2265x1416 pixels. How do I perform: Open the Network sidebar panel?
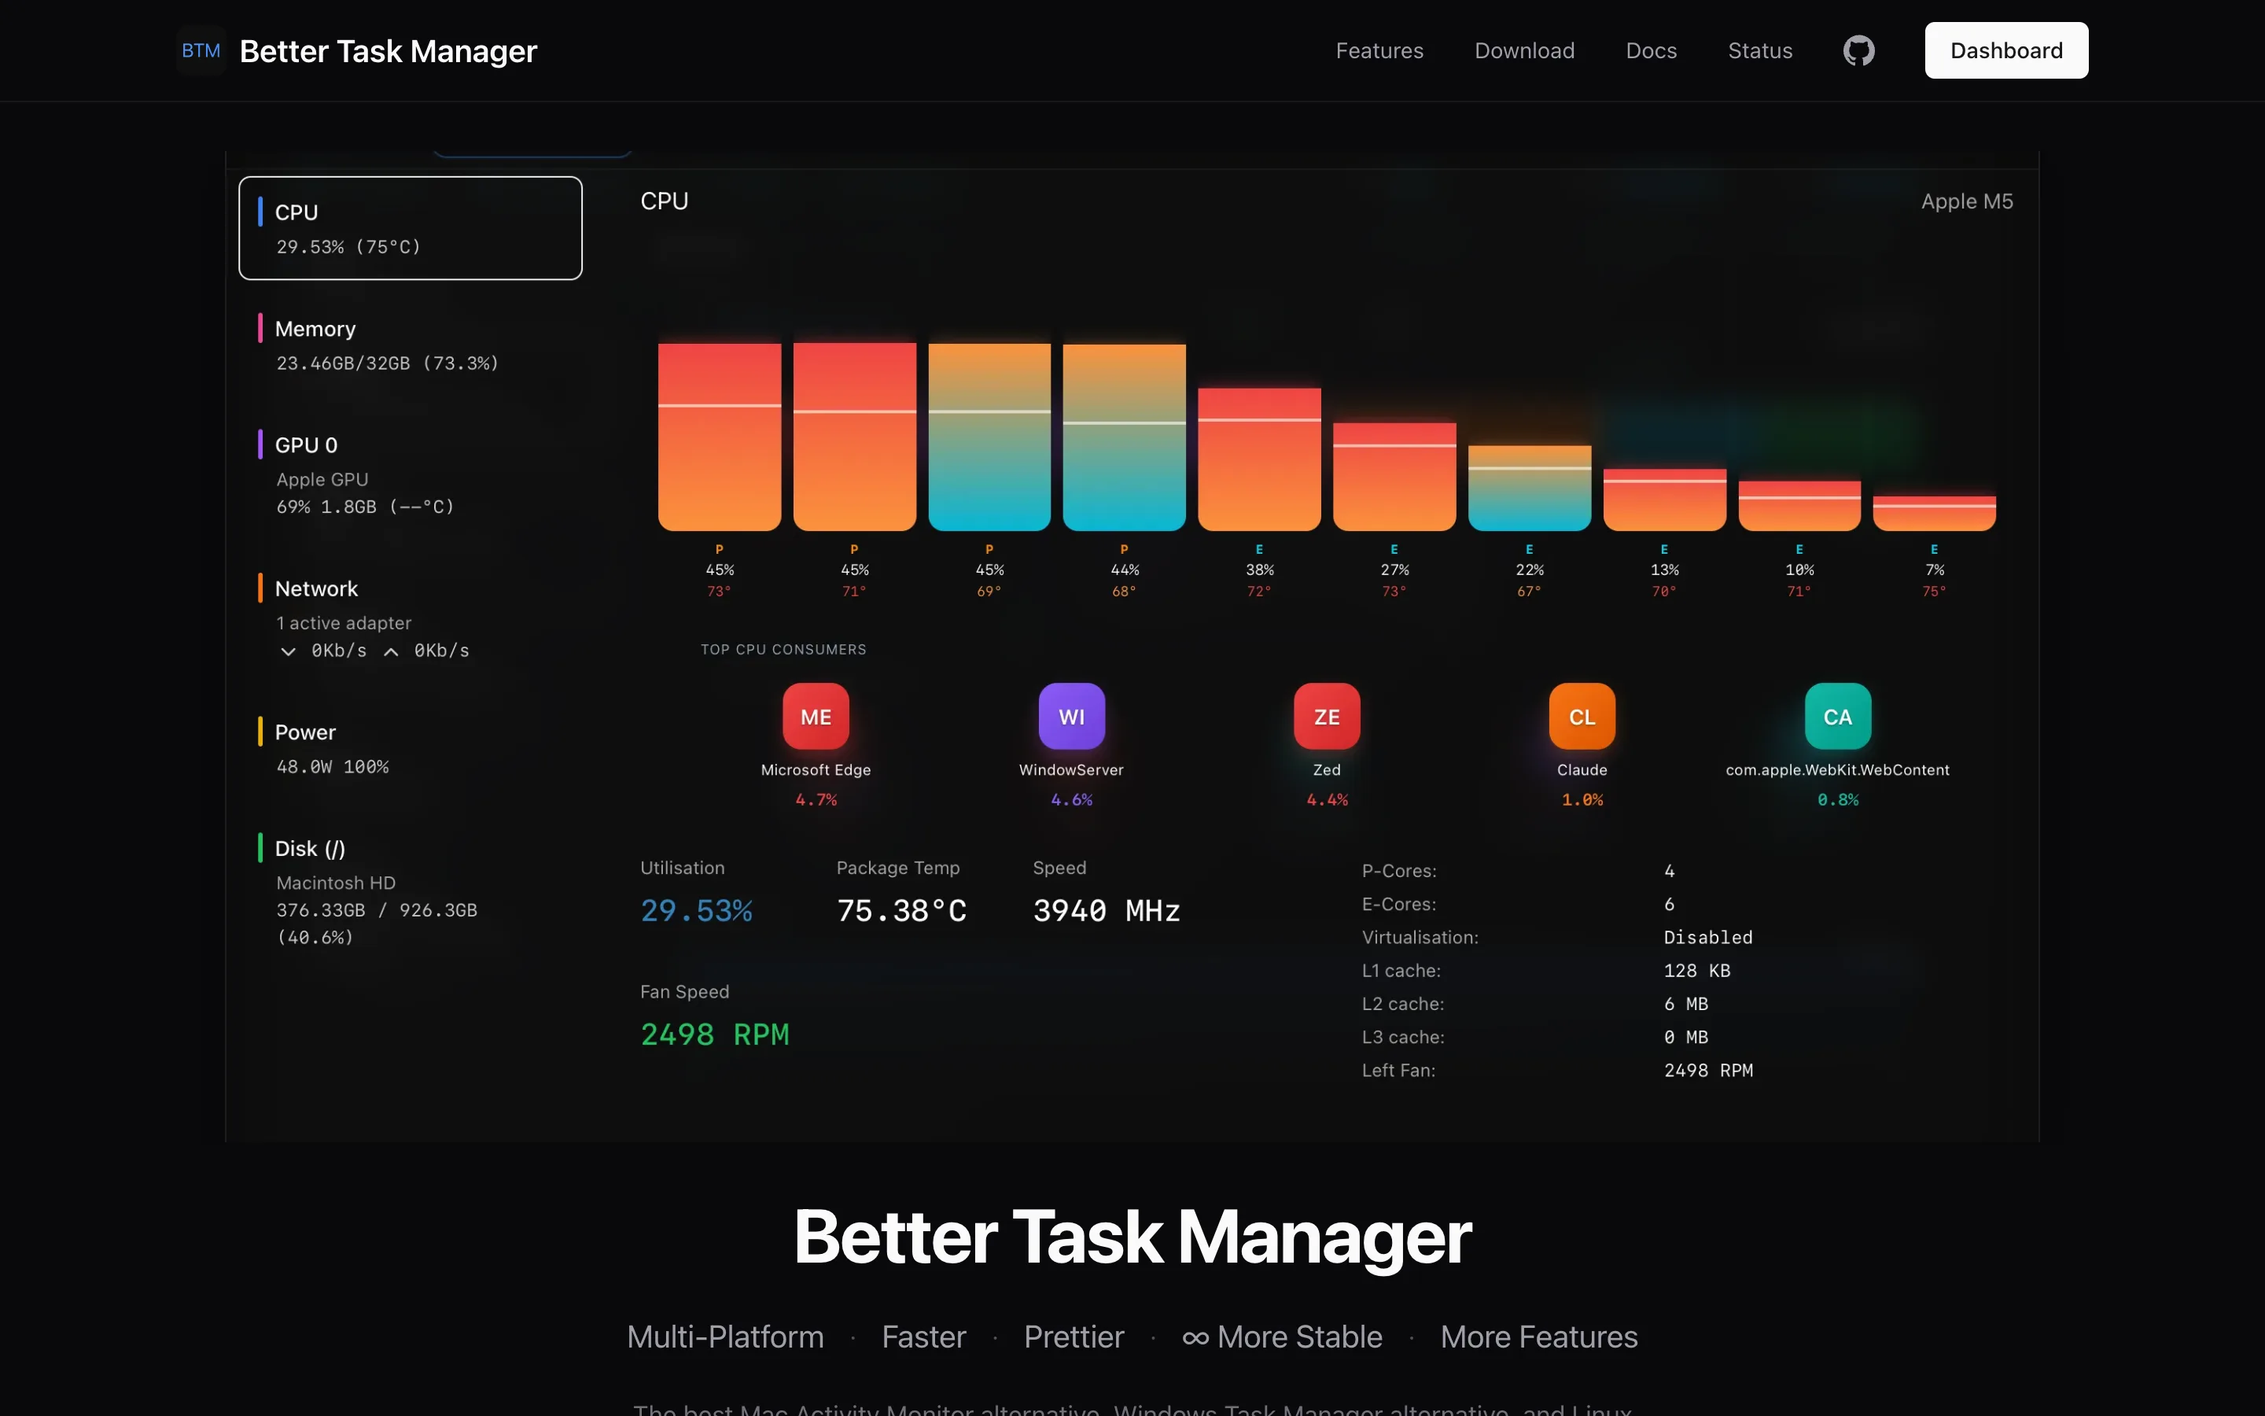click(x=410, y=618)
